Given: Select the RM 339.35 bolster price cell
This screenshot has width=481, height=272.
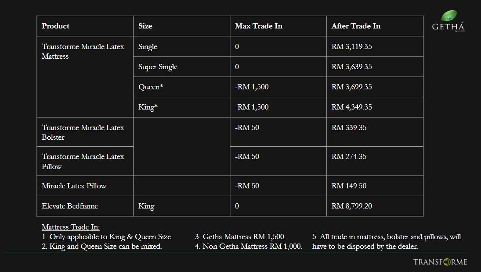Looking at the screenshot, I should tap(349, 128).
